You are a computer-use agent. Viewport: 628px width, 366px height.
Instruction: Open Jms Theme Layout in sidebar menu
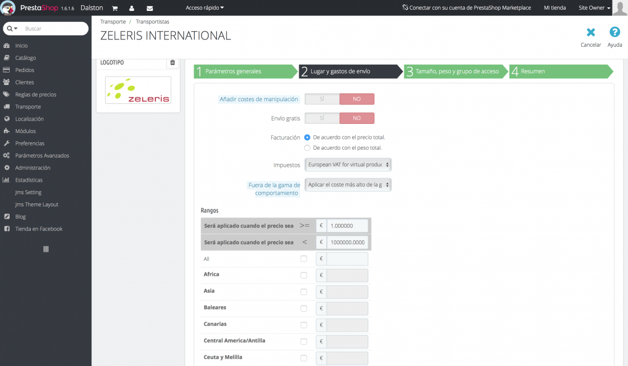[x=37, y=204]
